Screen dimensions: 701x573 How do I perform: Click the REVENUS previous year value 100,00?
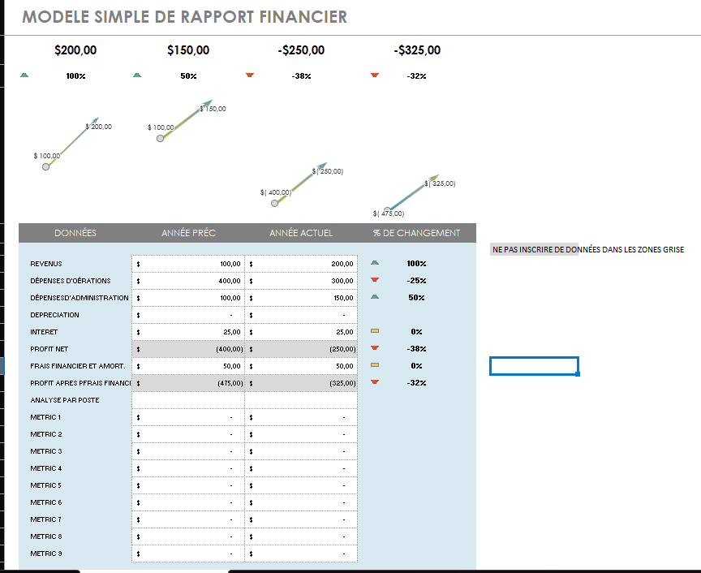coord(211,263)
